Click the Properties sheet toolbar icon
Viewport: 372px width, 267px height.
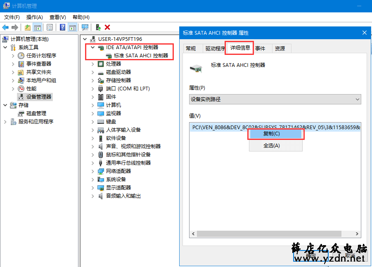(50, 28)
